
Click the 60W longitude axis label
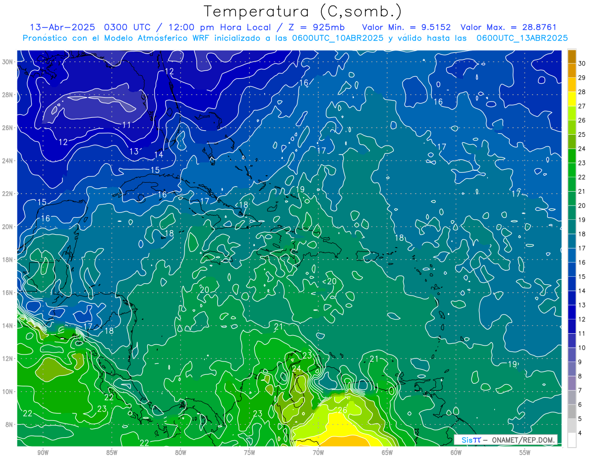[456, 453]
